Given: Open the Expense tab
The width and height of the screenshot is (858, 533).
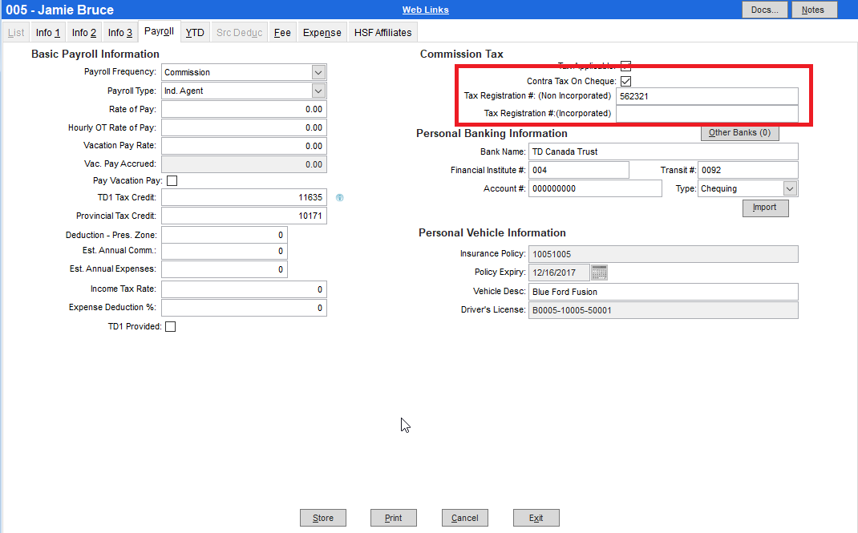Looking at the screenshot, I should pos(322,32).
